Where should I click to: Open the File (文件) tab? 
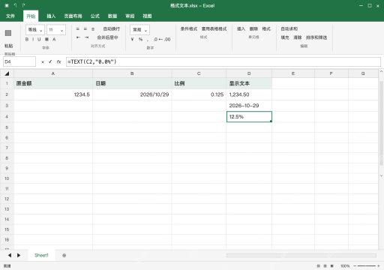point(10,16)
